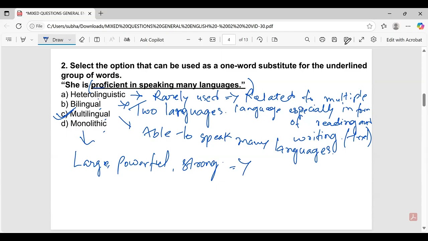Click option "b) Bilingual"
Screen dimensions: 428x241
coord(81,104)
